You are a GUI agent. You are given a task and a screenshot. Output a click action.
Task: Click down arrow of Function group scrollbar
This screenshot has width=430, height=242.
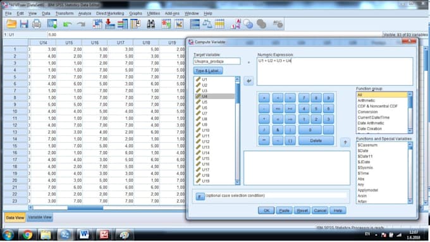point(410,131)
